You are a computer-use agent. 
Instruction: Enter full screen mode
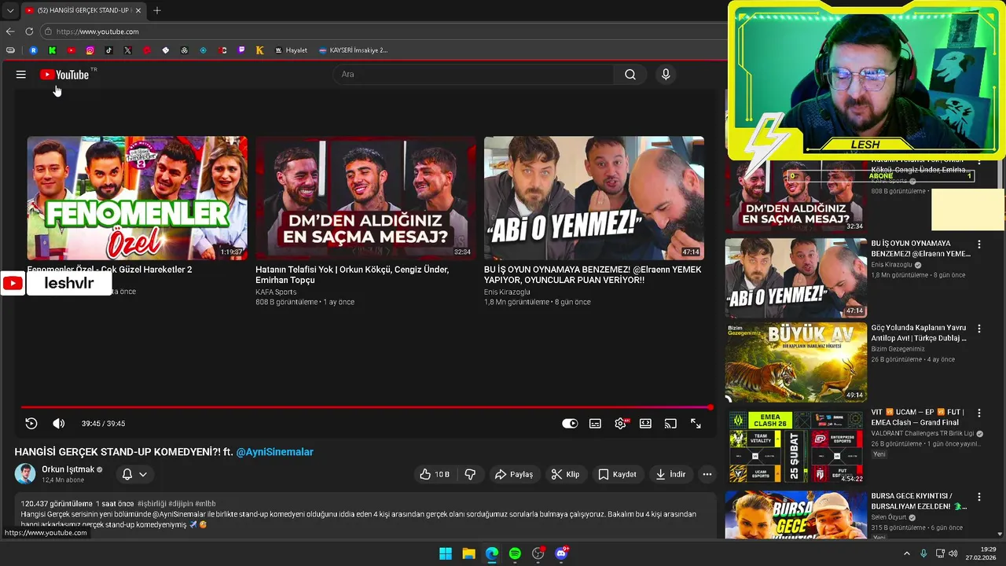pos(696,424)
